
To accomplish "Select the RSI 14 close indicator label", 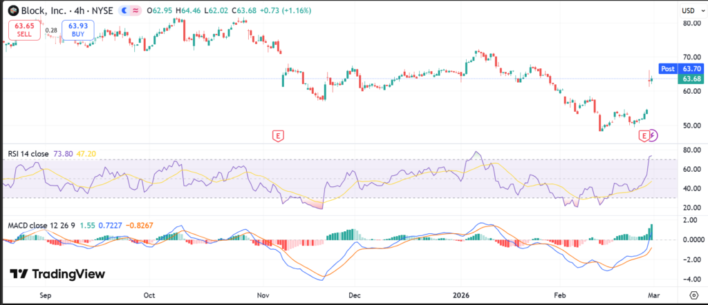I will point(28,155).
